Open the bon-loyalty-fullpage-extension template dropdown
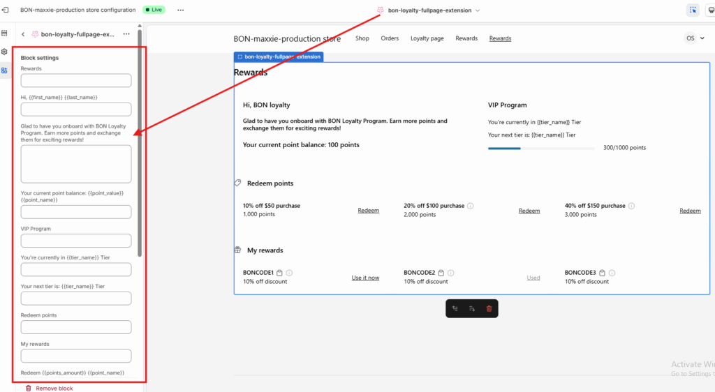The height and width of the screenshot is (392, 715). (x=429, y=10)
